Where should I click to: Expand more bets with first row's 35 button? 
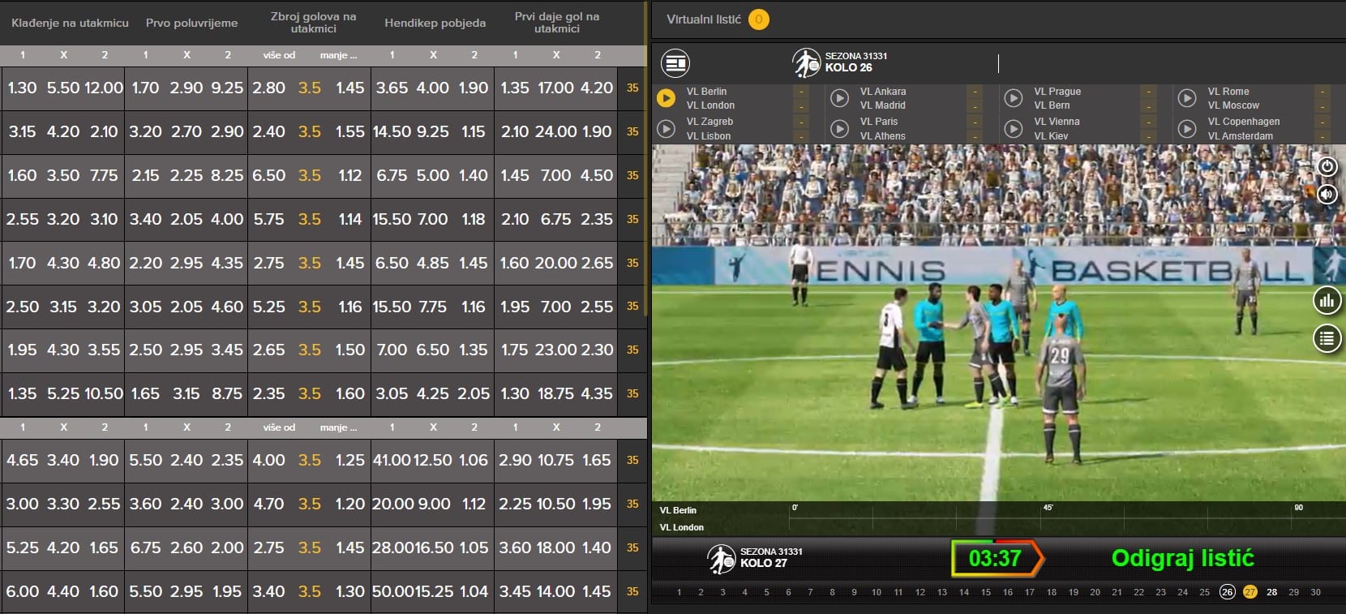tap(632, 88)
